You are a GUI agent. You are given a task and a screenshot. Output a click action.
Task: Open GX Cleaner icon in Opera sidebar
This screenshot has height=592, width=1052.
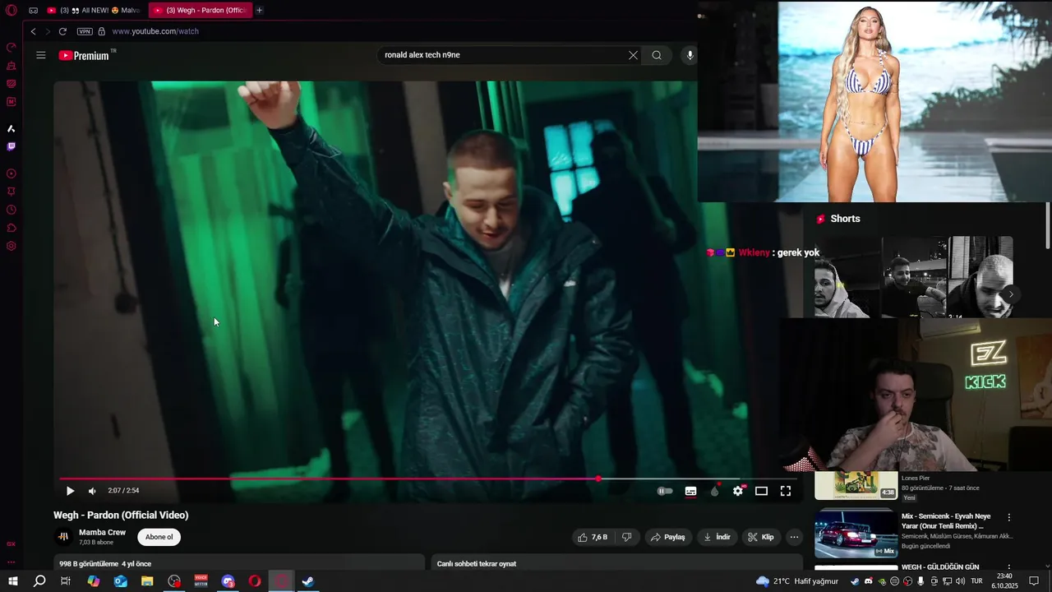coord(12,66)
